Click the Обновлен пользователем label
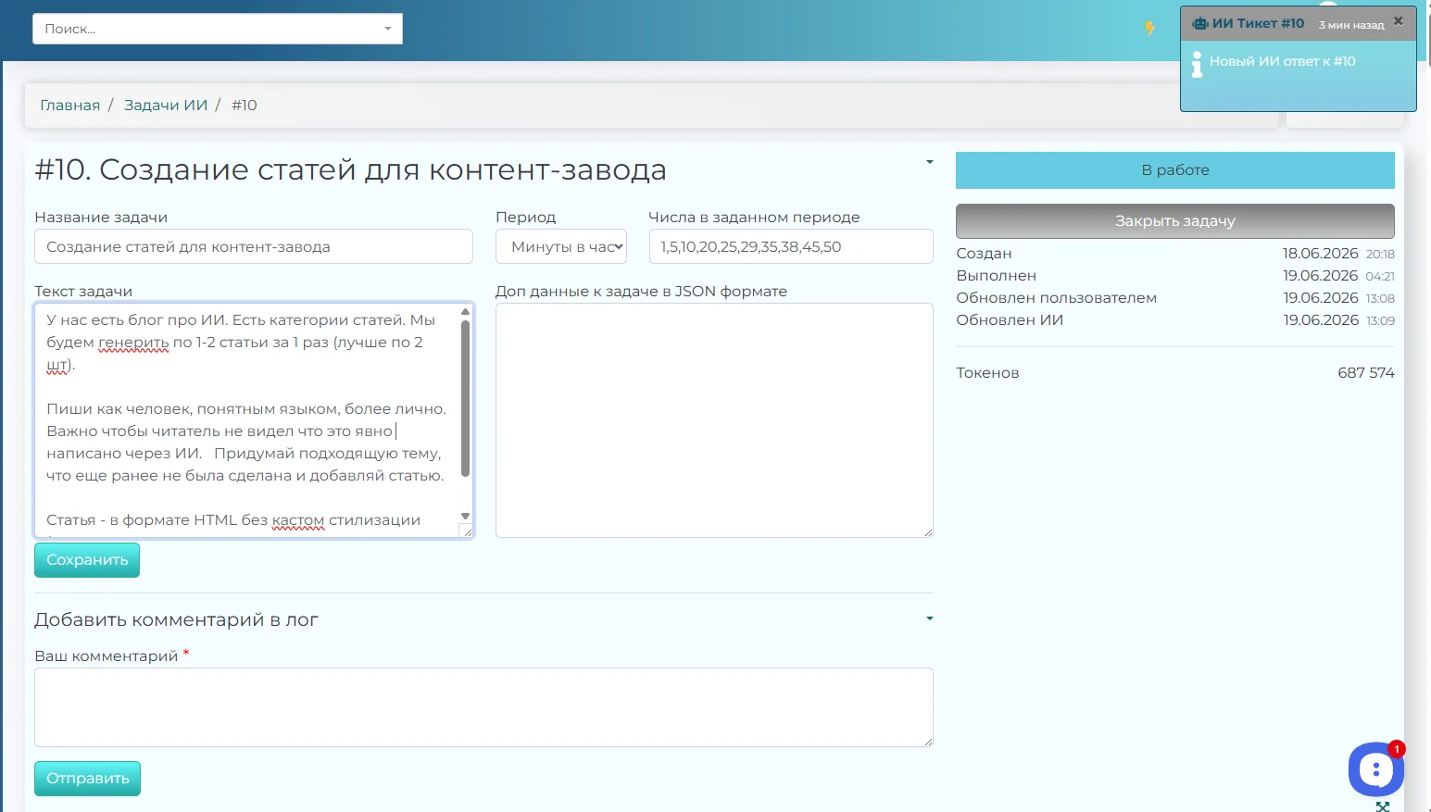This screenshot has width=1431, height=812. [x=1057, y=298]
